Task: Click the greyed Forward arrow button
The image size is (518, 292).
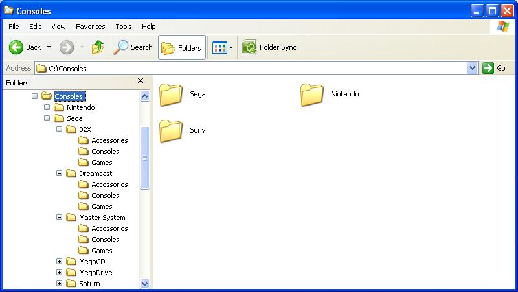Action: tap(67, 47)
